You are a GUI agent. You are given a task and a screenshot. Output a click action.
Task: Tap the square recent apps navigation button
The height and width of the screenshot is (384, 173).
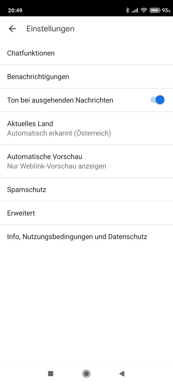pyautogui.click(x=51, y=373)
